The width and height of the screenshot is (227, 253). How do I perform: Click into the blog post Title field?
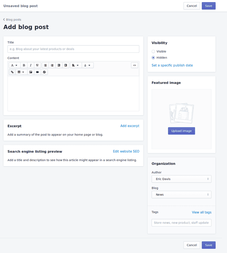pyautogui.click(x=73, y=49)
